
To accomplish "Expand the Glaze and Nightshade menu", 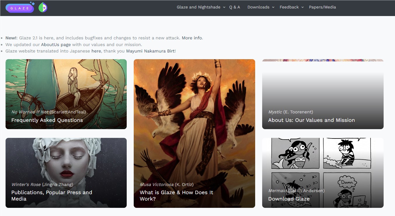I will tap(201, 7).
